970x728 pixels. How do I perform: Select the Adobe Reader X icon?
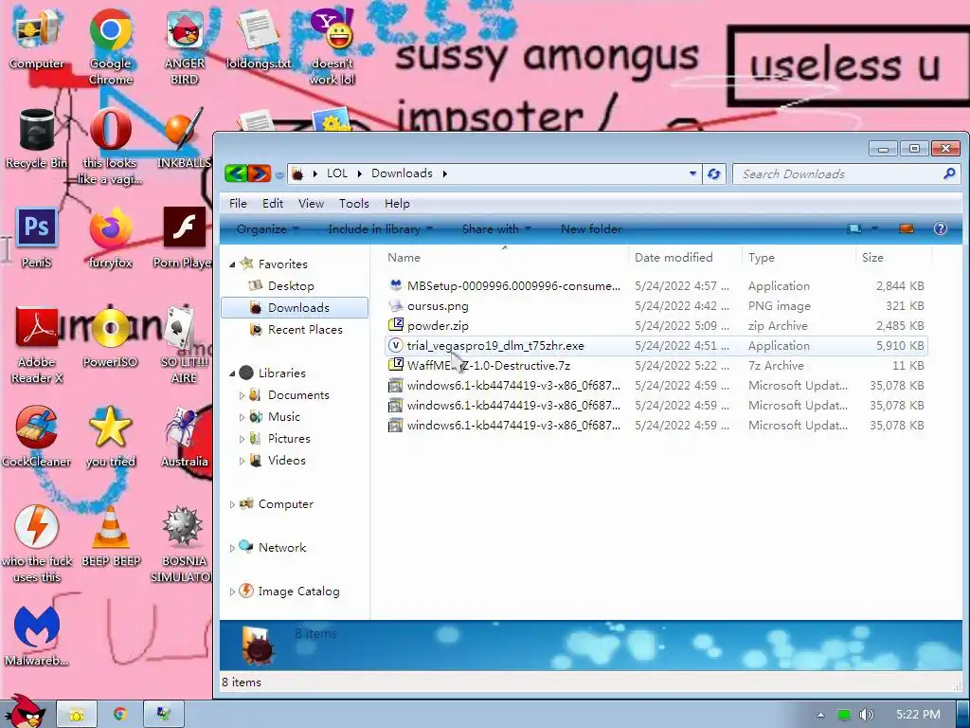pyautogui.click(x=37, y=345)
